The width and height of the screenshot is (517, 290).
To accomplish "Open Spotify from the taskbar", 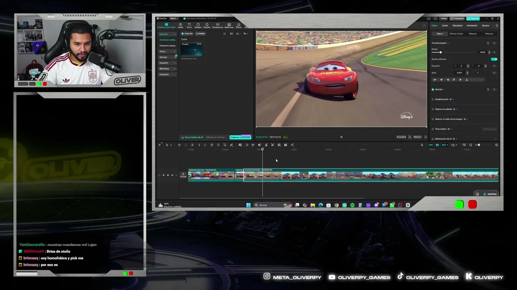I will point(352,205).
